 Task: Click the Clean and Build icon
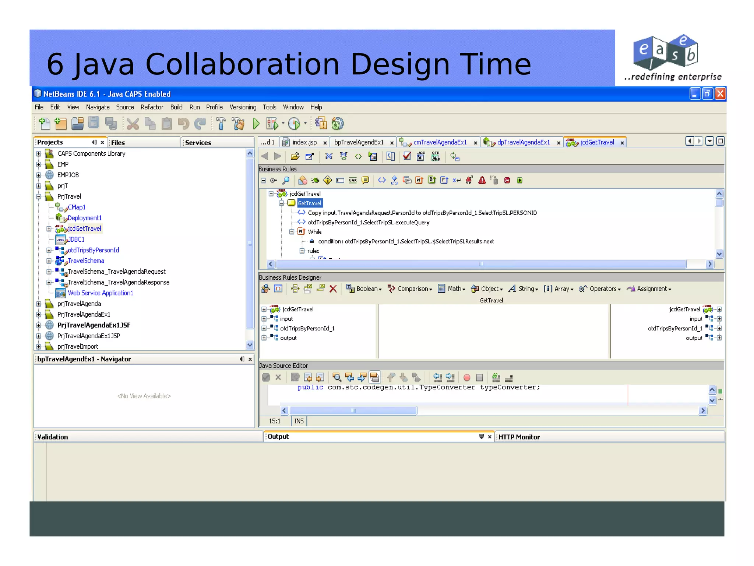point(239,124)
